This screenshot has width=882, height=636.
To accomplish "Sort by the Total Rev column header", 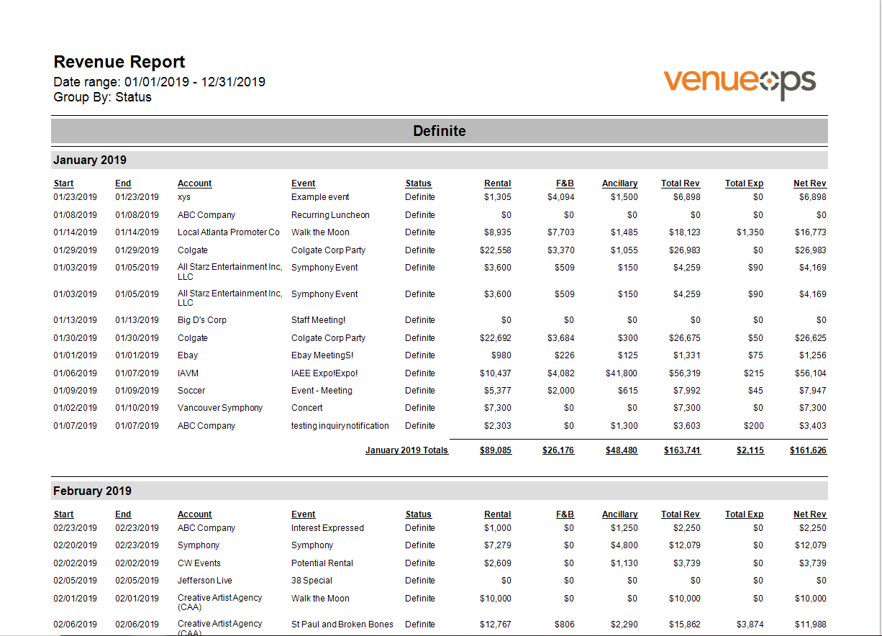I will (x=681, y=183).
